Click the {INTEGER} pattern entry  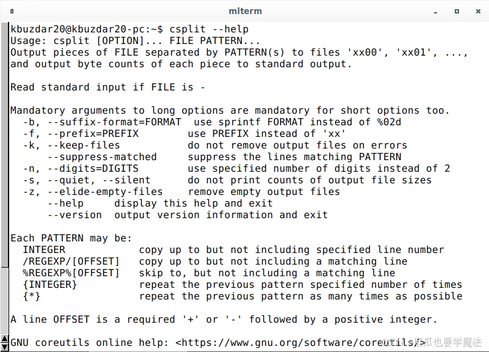[50, 284]
